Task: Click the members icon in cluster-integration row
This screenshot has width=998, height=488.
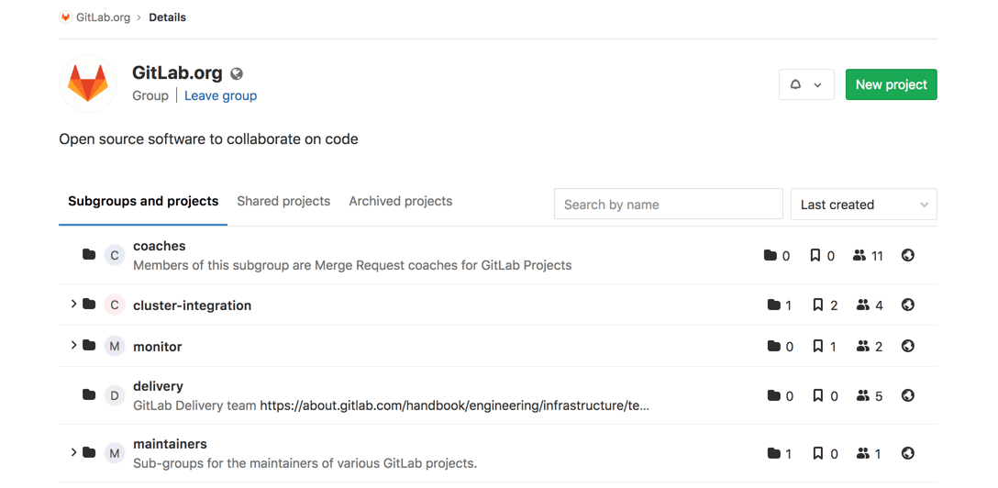Action: pos(863,305)
